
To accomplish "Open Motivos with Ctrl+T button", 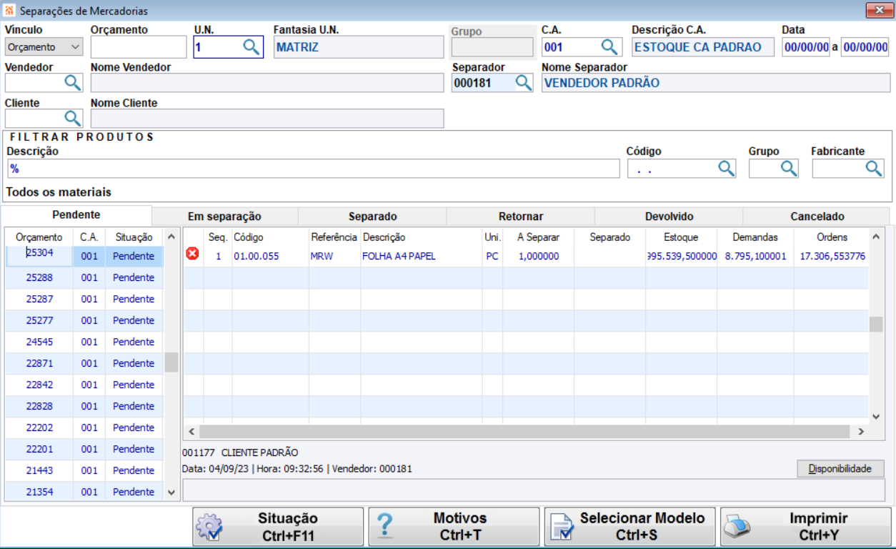I will pos(454,528).
